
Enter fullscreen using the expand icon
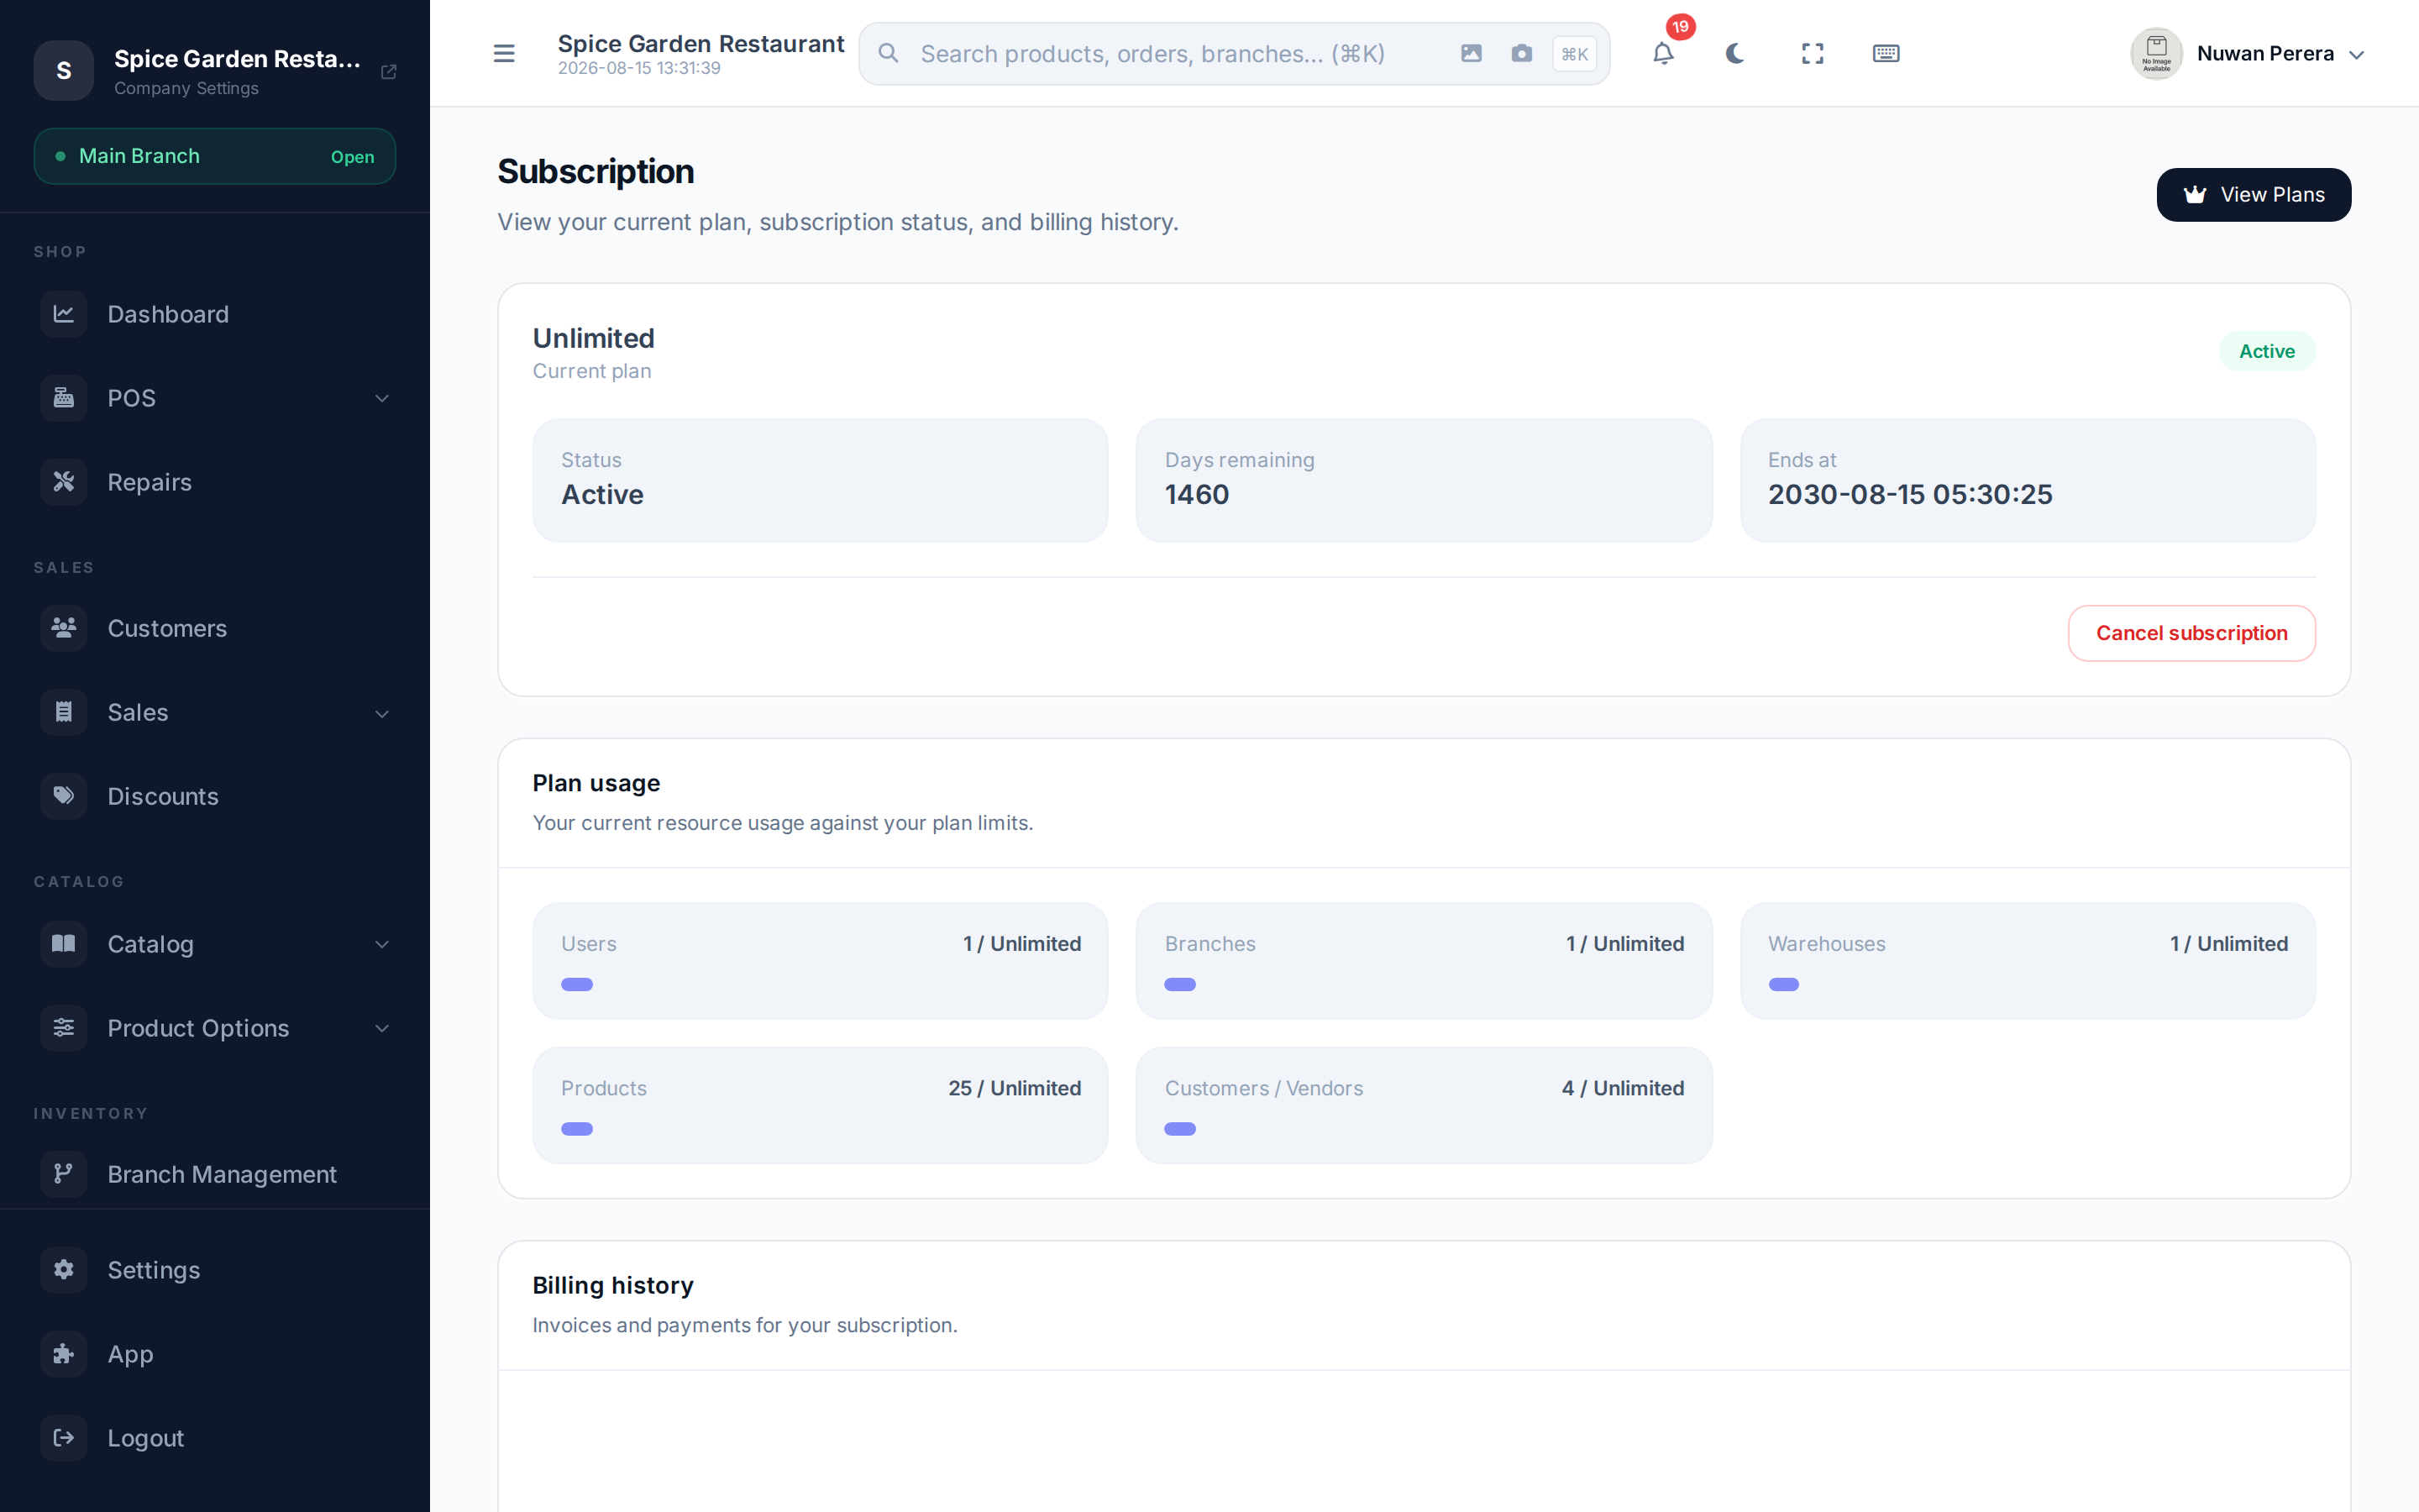click(x=1813, y=54)
